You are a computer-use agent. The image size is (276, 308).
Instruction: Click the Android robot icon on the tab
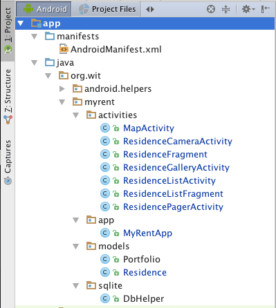click(x=28, y=9)
